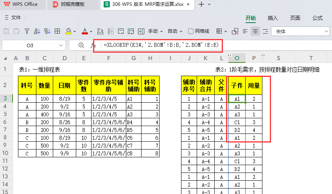Image resolution: width=332 pixels, height=194 pixels.
Task: Select cell C8 in 料号辅助 column
Action: 134,153
